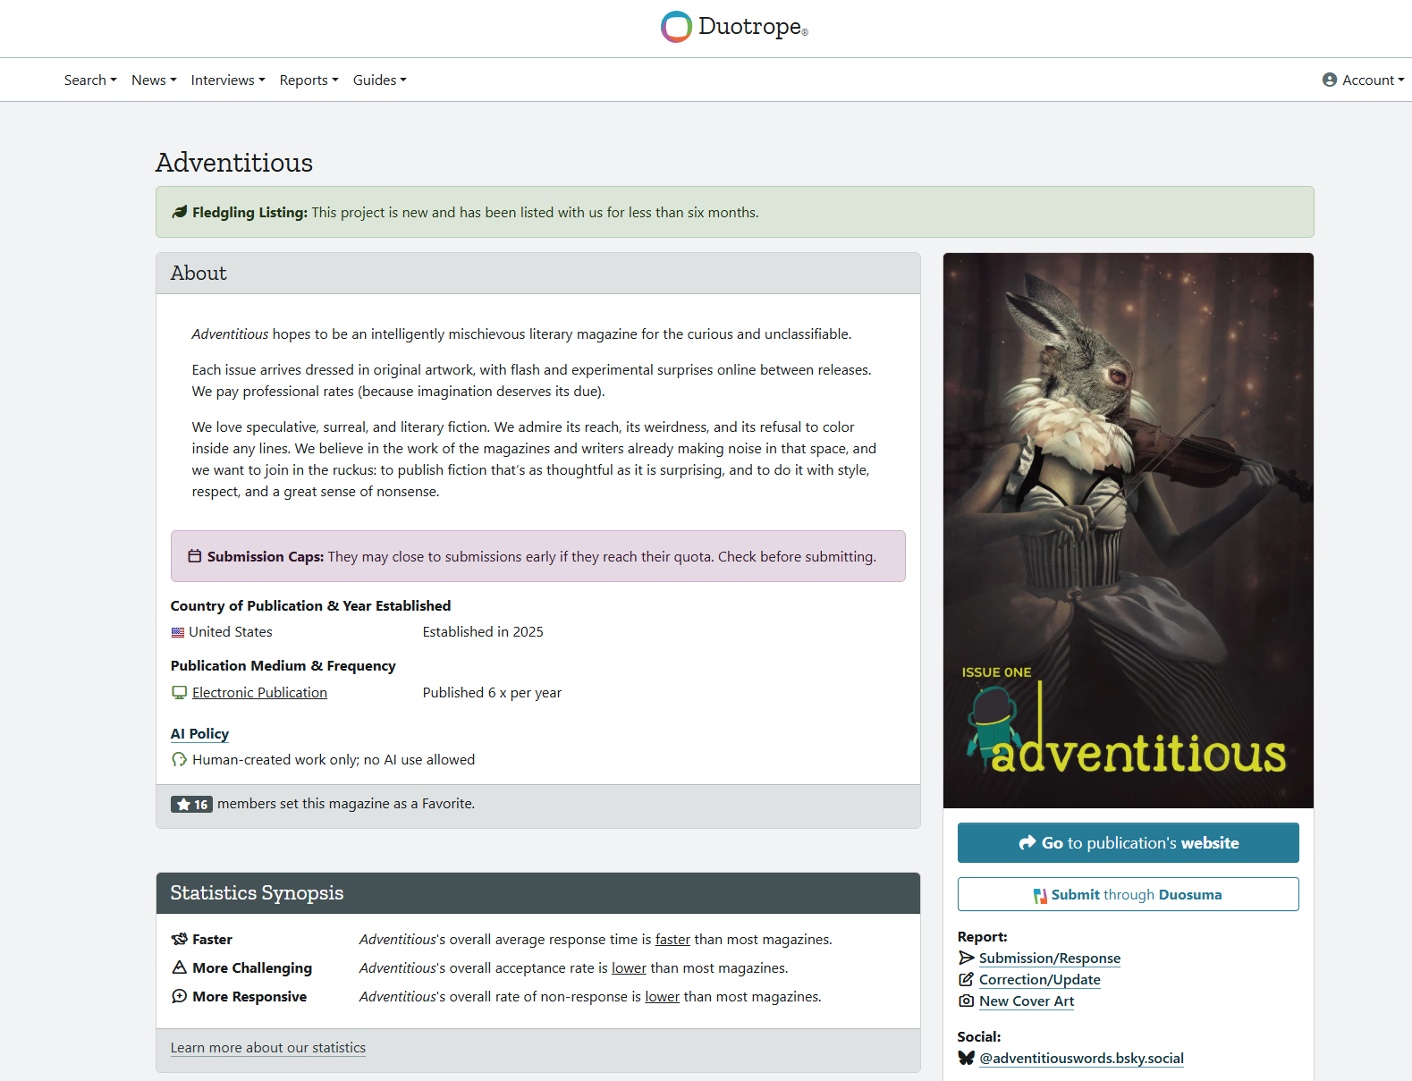This screenshot has height=1081, width=1412.
Task: Open the News dropdown menu
Action: 154,80
